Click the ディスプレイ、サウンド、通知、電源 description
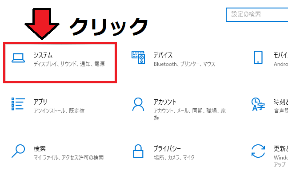 pos(69,64)
